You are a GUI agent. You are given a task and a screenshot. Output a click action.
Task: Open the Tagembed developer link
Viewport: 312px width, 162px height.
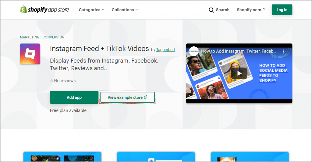point(165,50)
